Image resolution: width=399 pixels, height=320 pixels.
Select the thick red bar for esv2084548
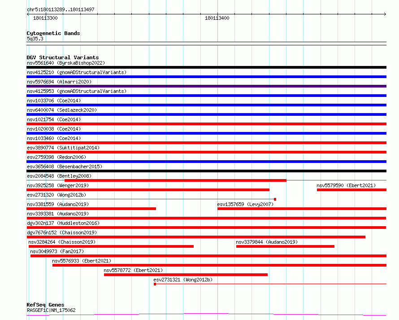click(175, 180)
